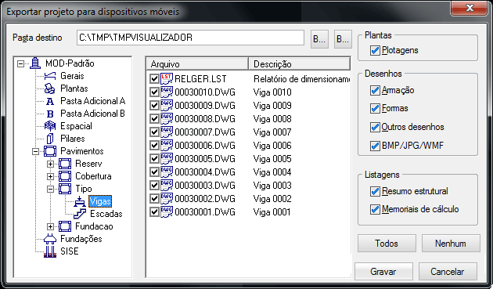
Task: Save with the Gravar button
Action: 383,271
